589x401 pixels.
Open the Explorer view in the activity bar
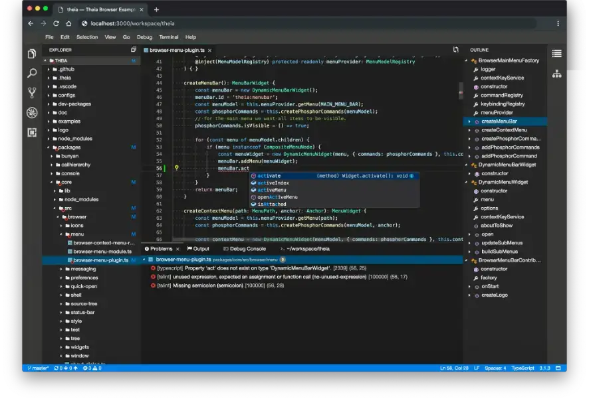(32, 54)
